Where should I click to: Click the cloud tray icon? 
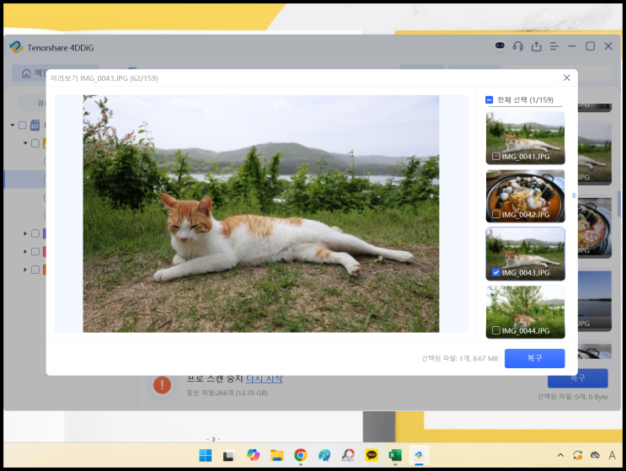pyautogui.click(x=595, y=455)
